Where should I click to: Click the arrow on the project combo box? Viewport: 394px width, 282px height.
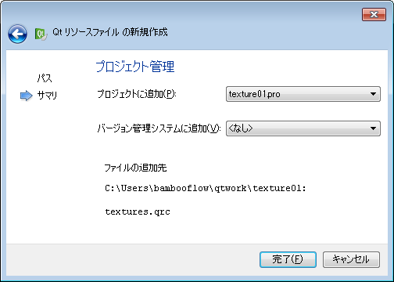[373, 94]
